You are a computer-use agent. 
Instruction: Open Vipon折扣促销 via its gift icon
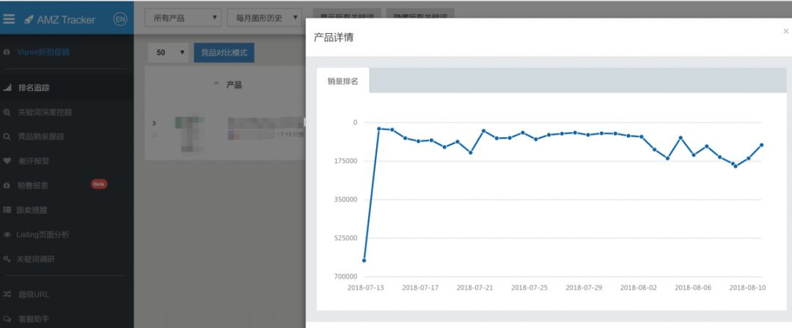[7, 52]
